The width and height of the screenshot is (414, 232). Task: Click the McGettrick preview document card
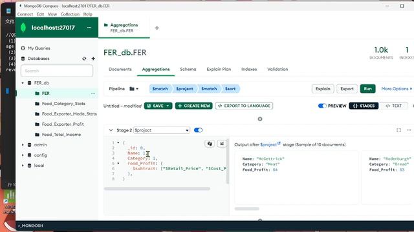point(296,178)
